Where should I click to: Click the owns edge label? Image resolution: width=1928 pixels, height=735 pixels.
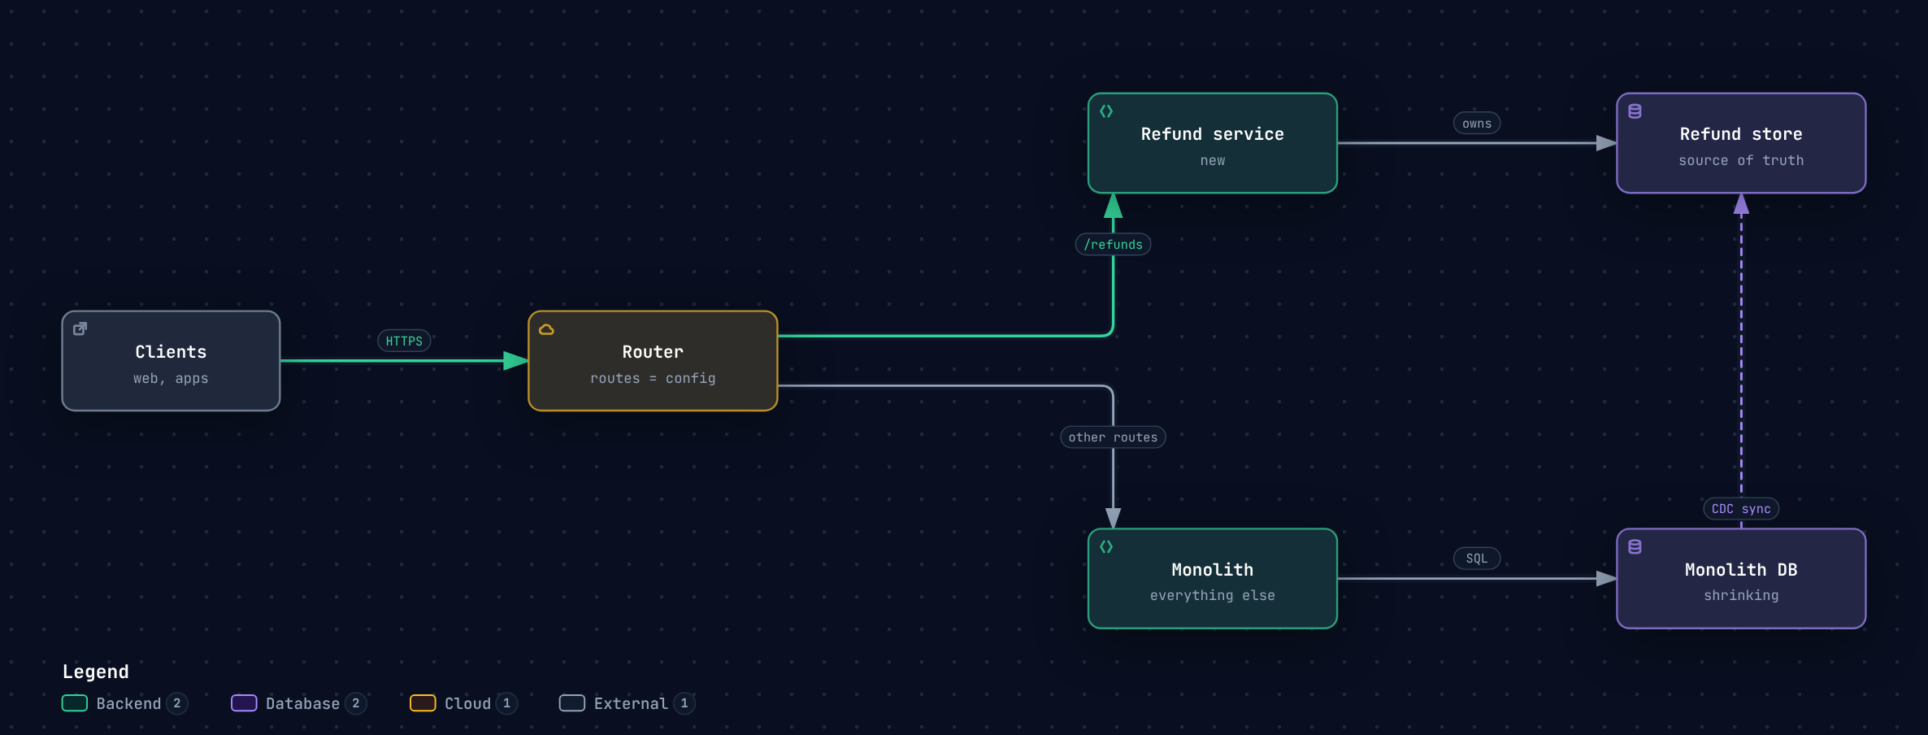1477,124
